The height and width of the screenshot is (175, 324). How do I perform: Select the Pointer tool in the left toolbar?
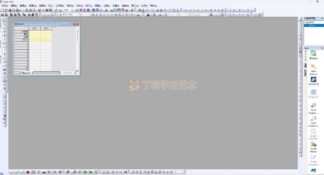(x=5, y=21)
